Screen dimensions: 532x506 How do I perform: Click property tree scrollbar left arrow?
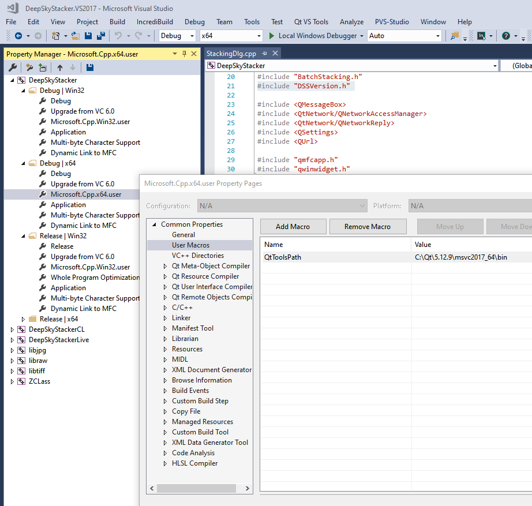click(152, 488)
